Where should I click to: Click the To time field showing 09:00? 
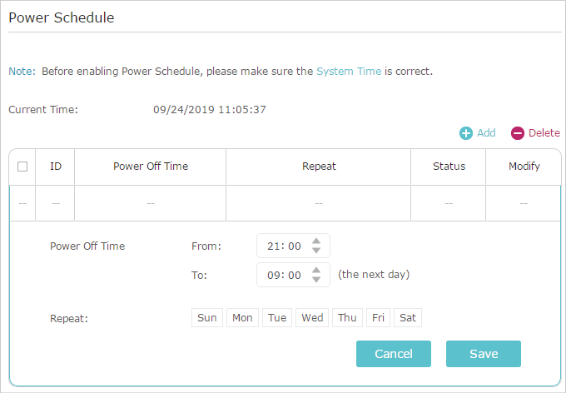tap(293, 275)
